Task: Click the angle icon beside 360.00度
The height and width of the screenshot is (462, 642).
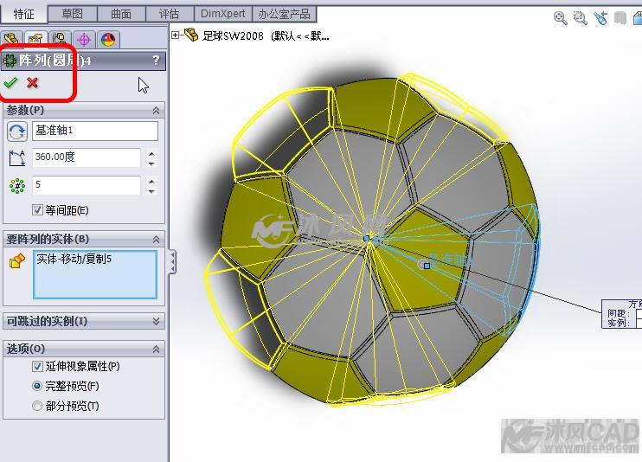Action: coord(16,157)
